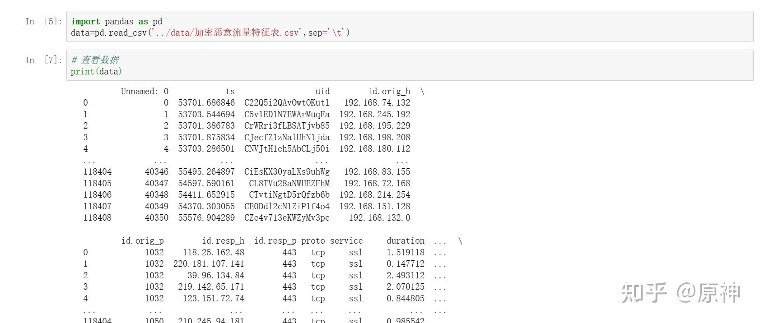
Task: Click responder IP 219.142.65.171
Action: coord(211,287)
